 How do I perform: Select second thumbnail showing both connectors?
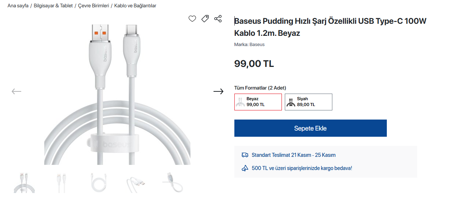click(61, 183)
